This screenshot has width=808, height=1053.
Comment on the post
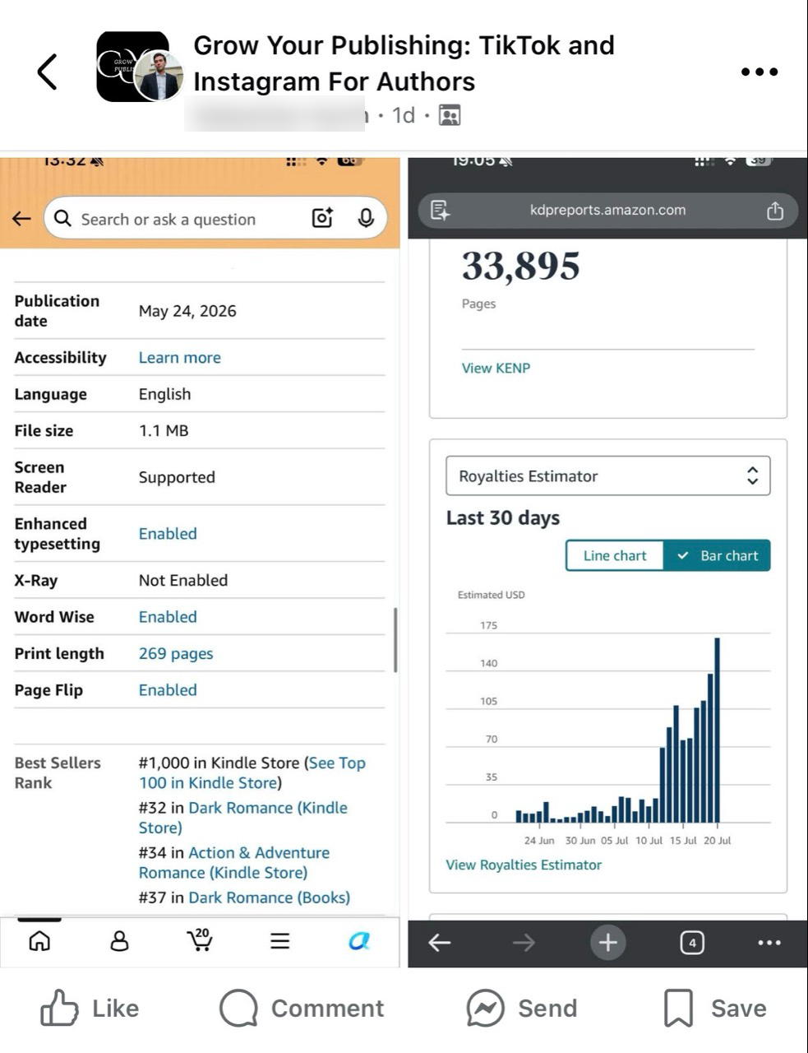coord(302,1009)
